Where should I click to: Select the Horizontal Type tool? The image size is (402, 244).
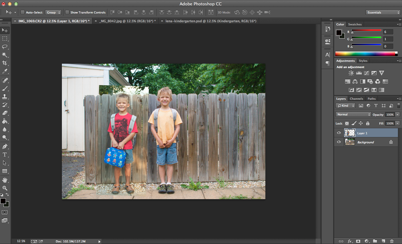(x=5, y=155)
